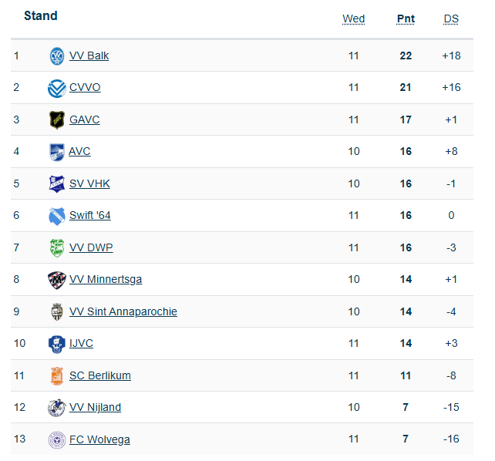Click the VV DWP green crest
The width and height of the screenshot is (495, 461).
[x=57, y=247]
